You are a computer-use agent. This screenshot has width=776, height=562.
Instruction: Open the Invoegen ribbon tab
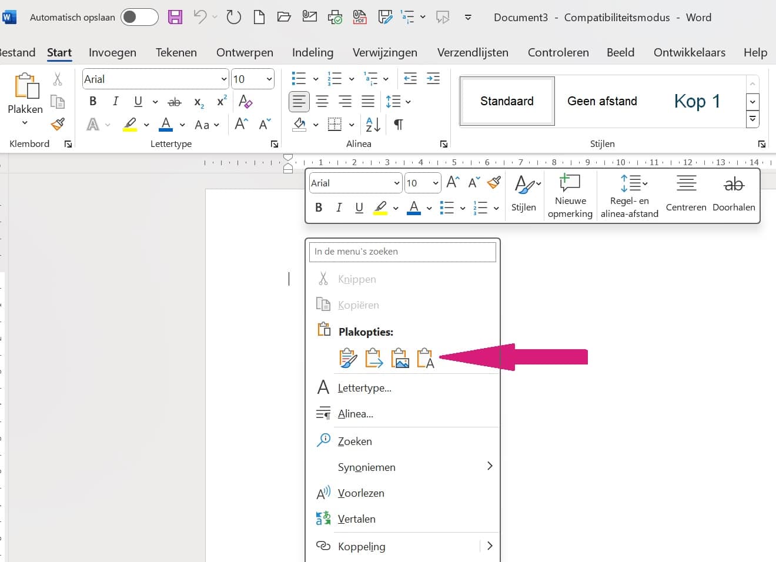(112, 52)
